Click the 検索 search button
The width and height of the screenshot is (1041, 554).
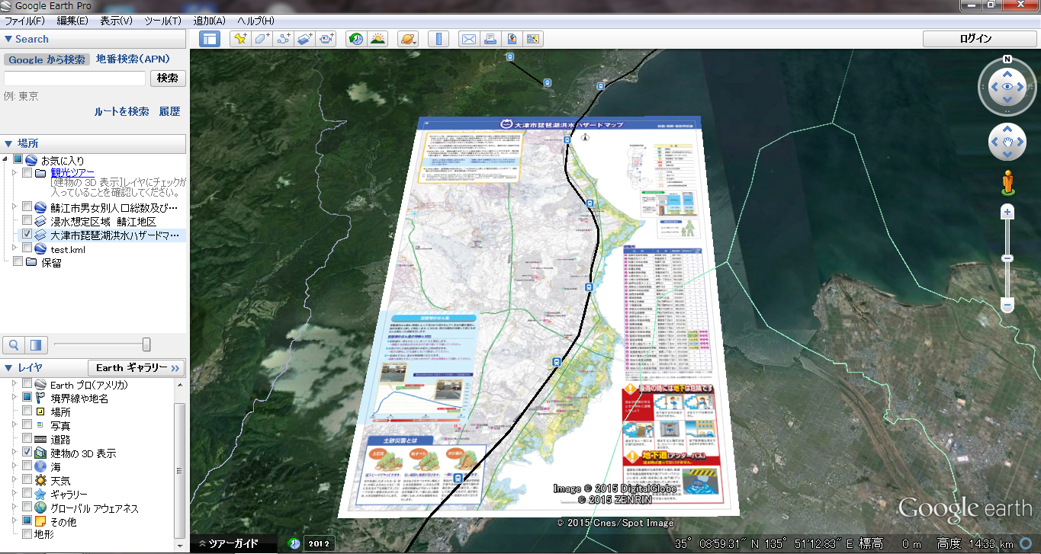(168, 78)
